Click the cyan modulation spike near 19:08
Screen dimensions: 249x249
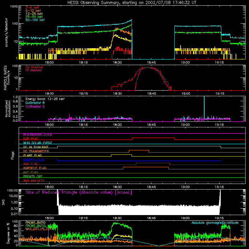click(204, 107)
